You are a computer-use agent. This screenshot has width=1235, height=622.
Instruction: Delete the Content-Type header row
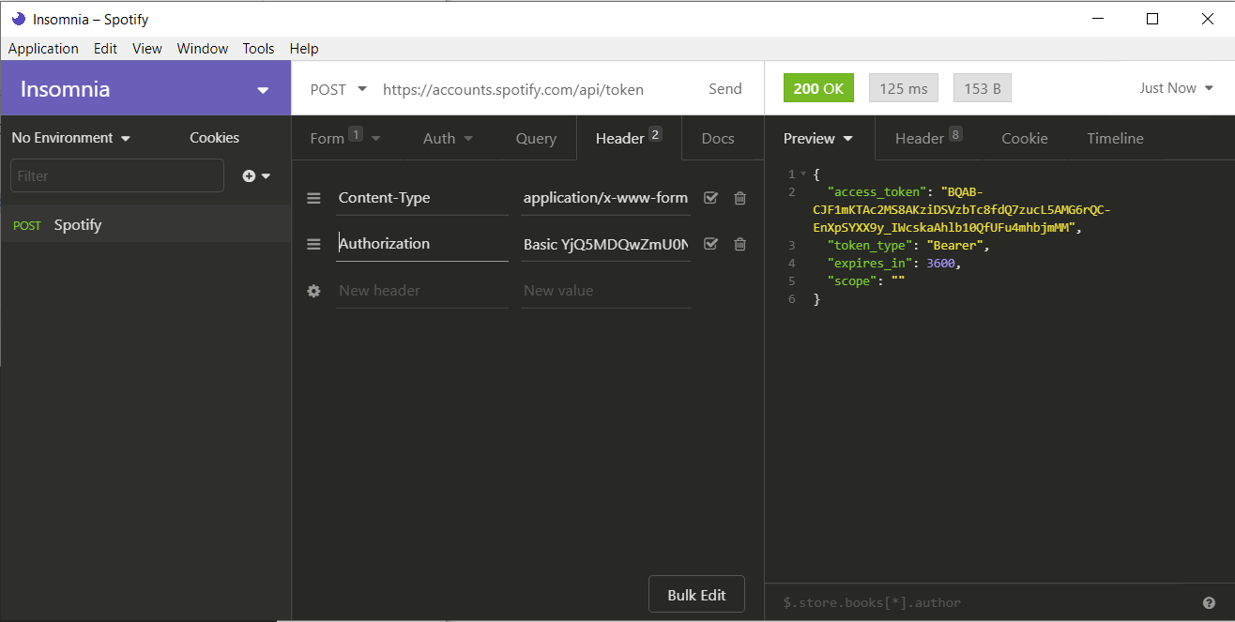coord(739,198)
